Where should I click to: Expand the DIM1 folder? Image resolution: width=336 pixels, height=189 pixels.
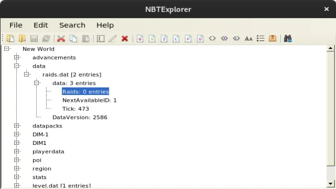pos(16,143)
